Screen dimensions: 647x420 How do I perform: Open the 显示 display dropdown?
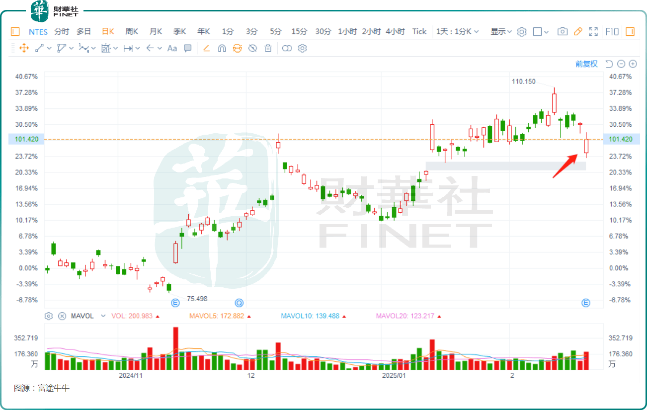coord(501,31)
